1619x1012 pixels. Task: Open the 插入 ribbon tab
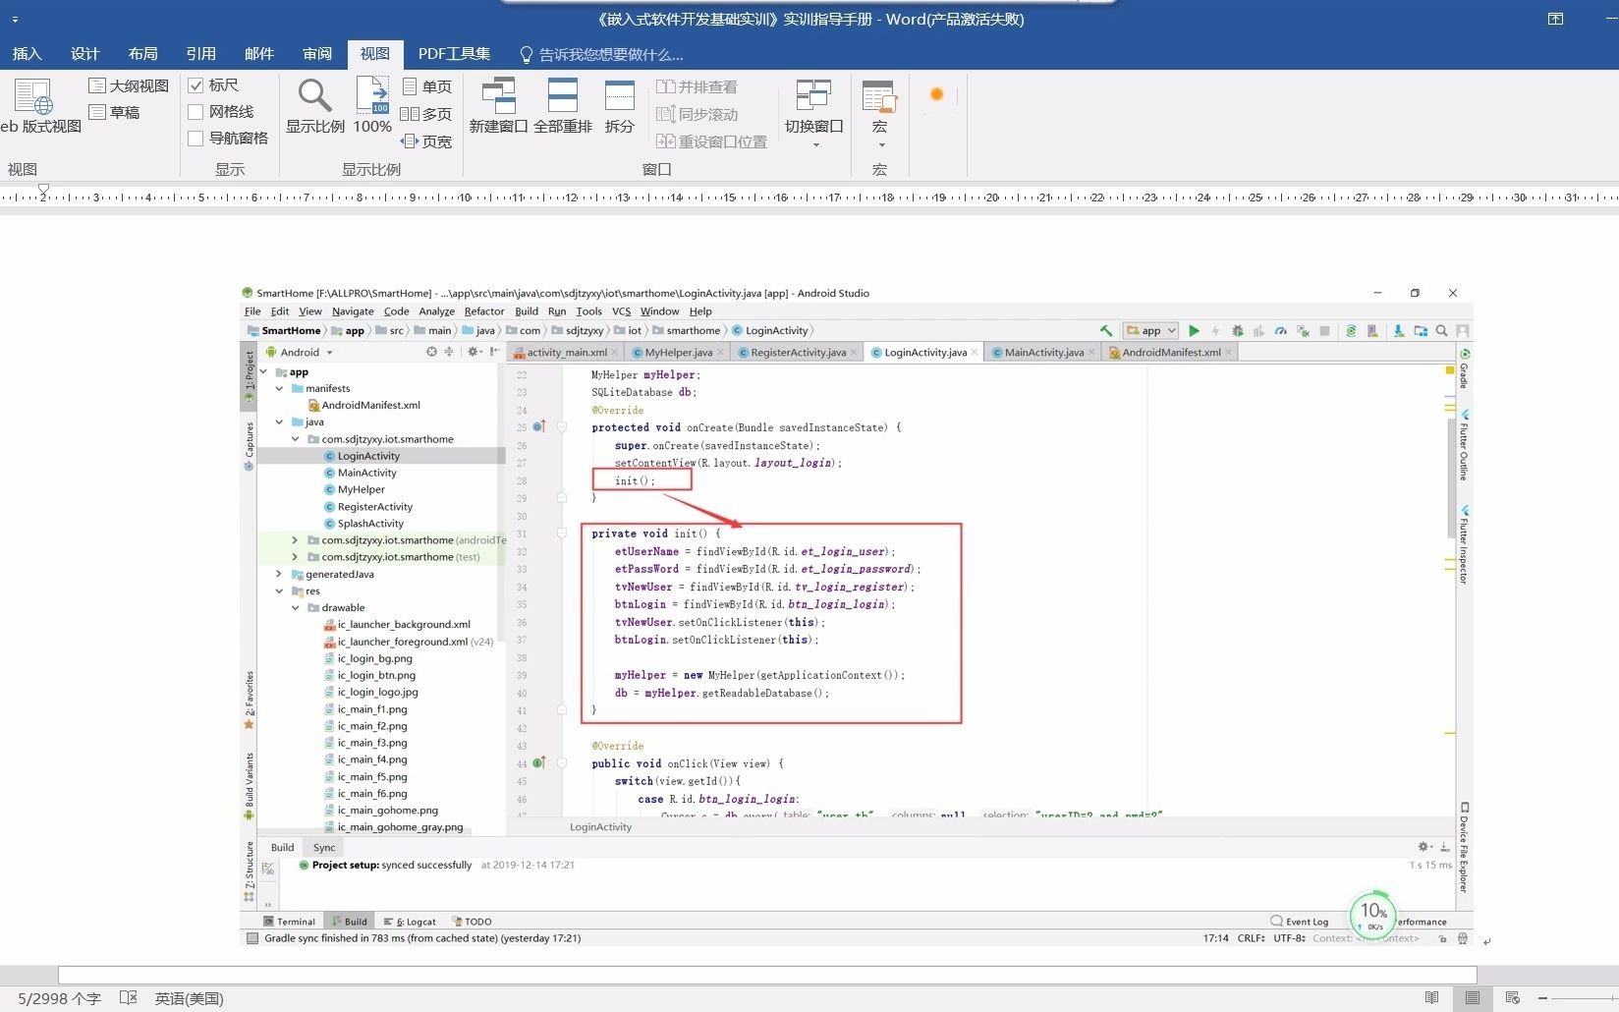(27, 54)
